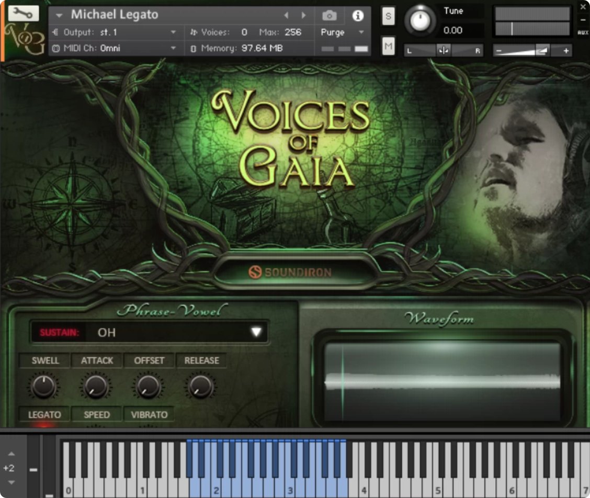Adjust the L/R pan slider
Viewport: 590px width, 498px height.
pyautogui.click(x=444, y=50)
